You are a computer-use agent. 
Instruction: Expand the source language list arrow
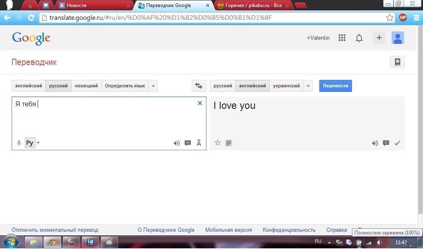[153, 86]
